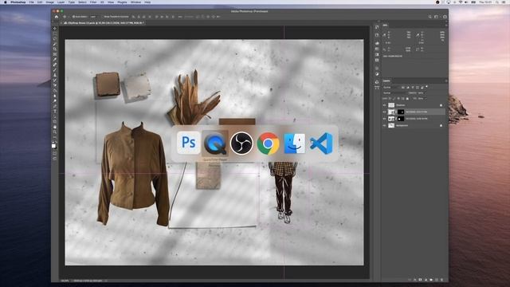The width and height of the screenshot is (510, 287).
Task: Select the Move tool in the toolbar
Action: [55, 29]
